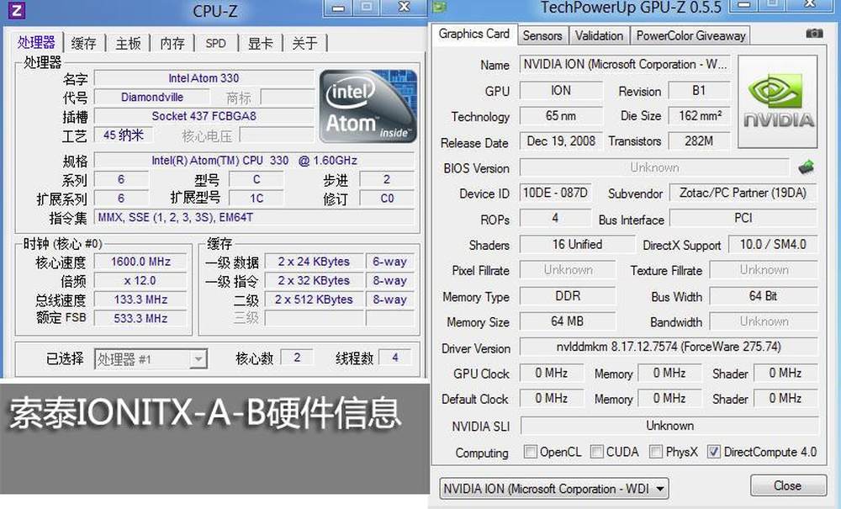This screenshot has height=509, width=841.
Task: Open the Validation tab
Action: coord(599,35)
